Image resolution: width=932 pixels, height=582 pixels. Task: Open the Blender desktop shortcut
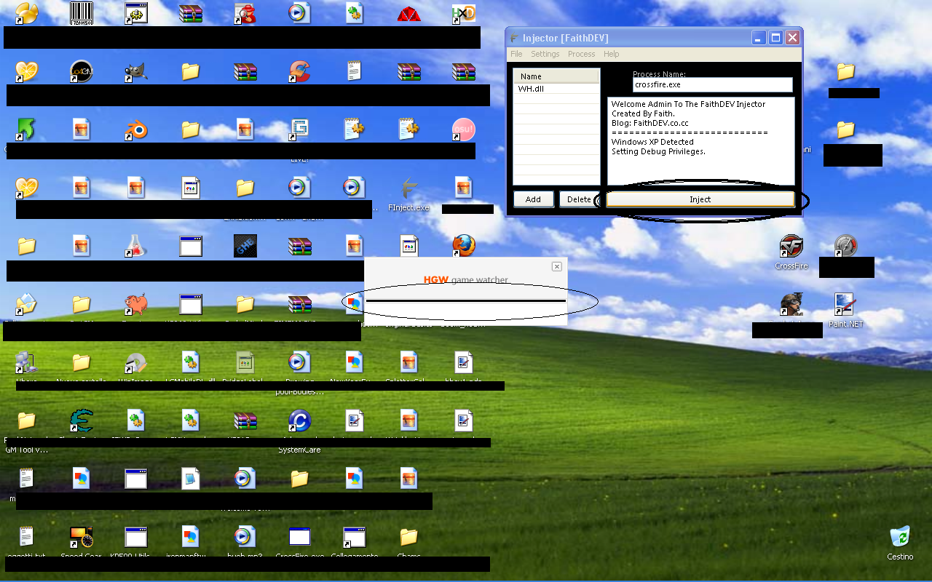click(135, 130)
